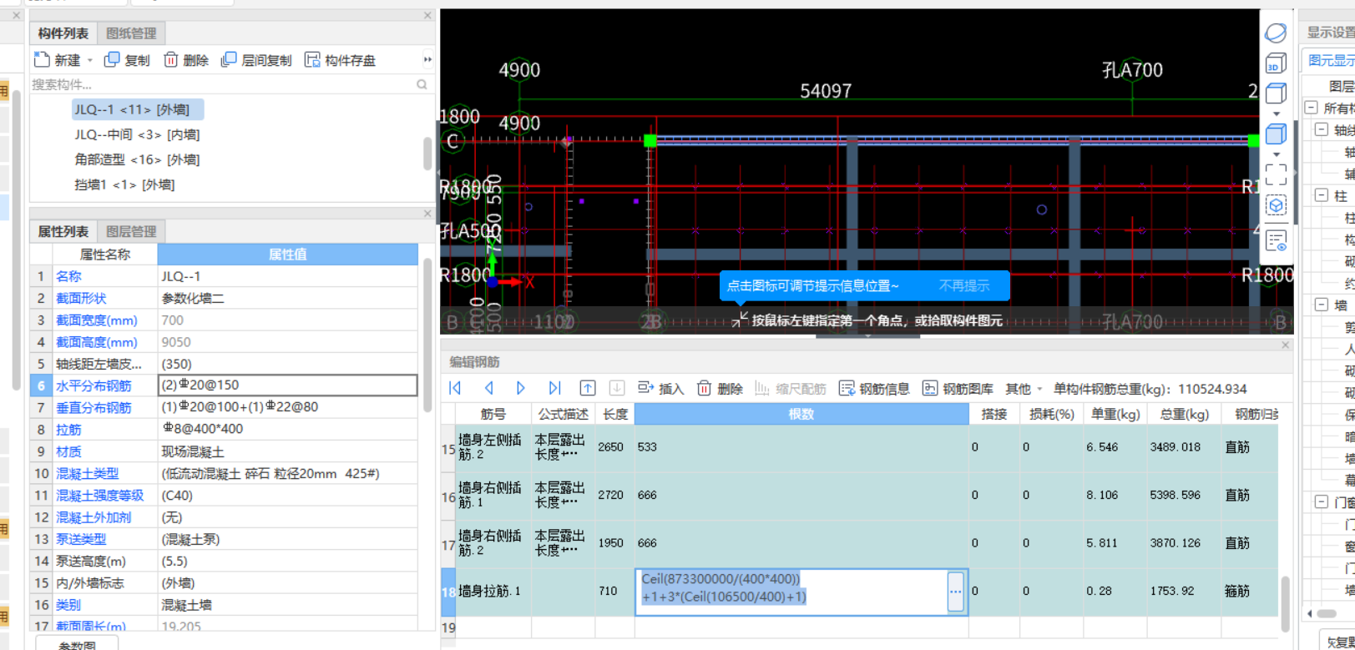Collapse the 墙 tree node
1355x650 pixels.
point(1322,305)
